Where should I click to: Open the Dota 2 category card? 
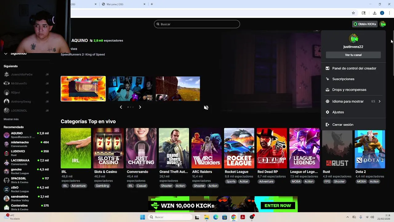[370, 149]
